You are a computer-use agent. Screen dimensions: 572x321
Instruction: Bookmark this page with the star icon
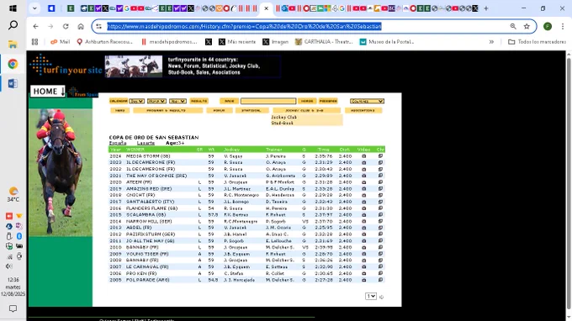pos(527,26)
